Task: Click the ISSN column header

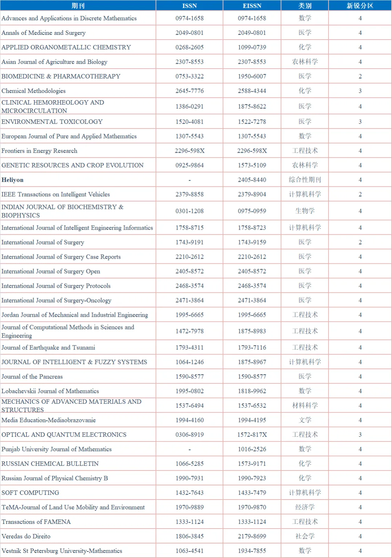Action: click(189, 5)
